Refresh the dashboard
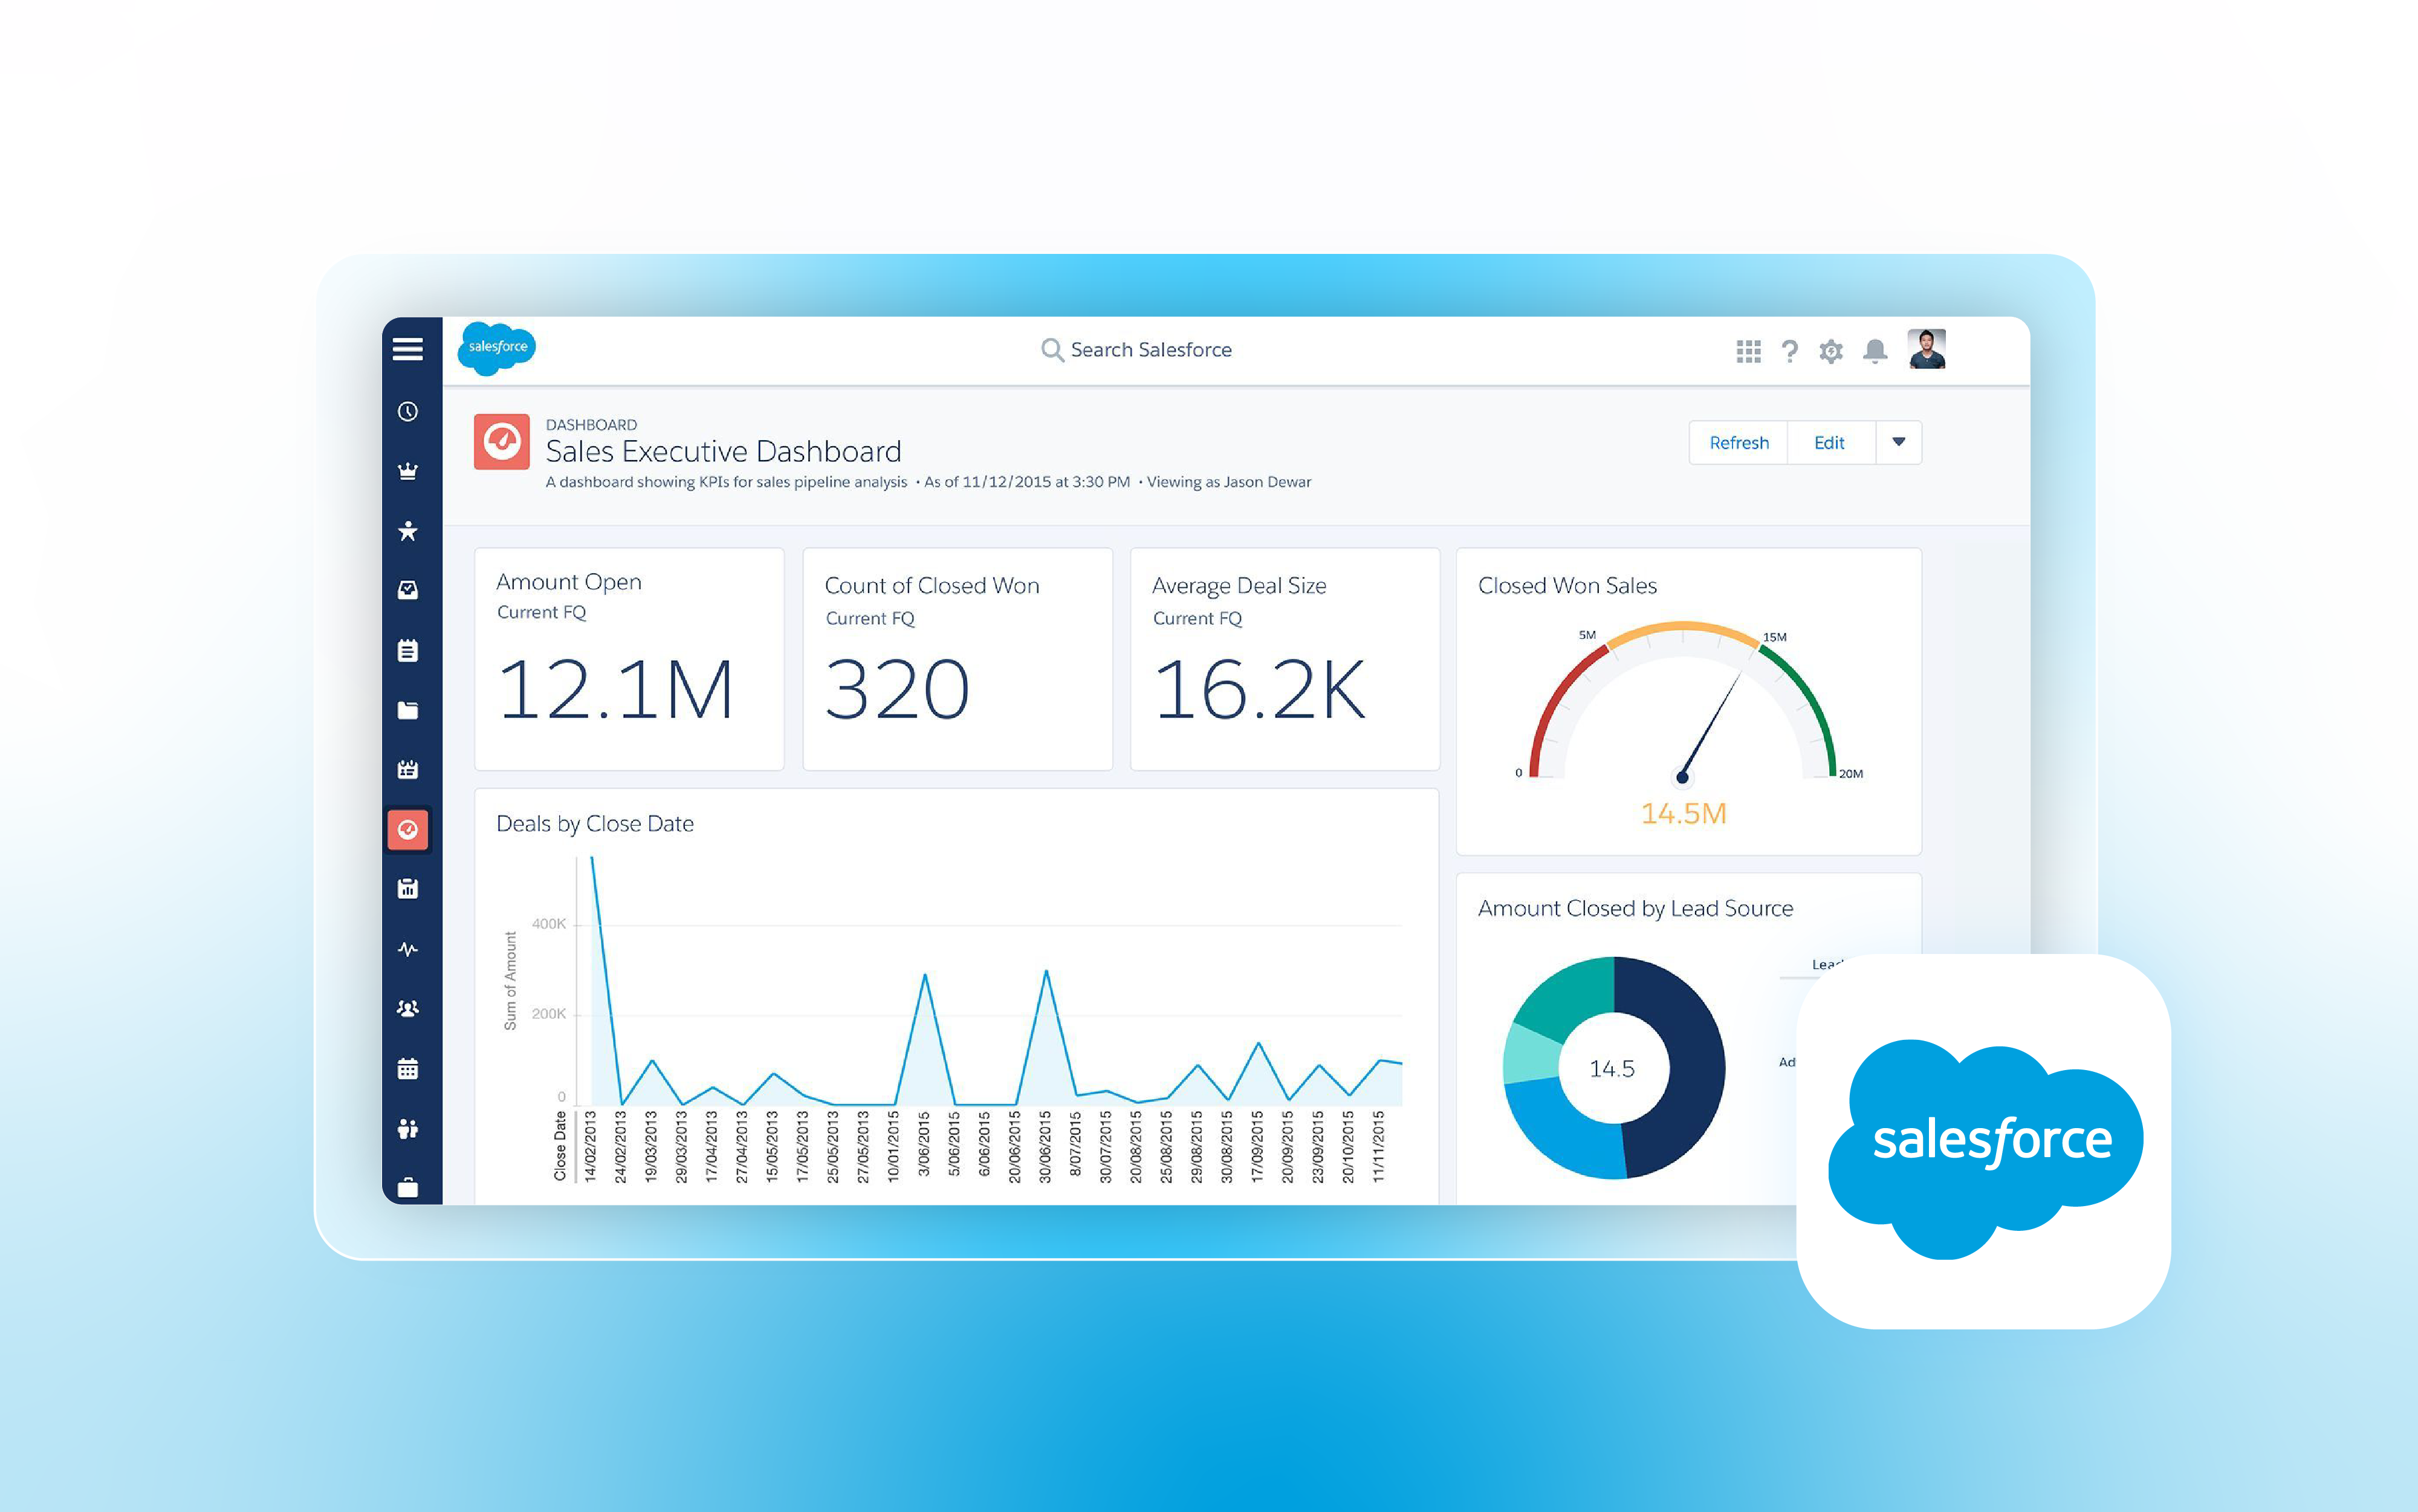The width and height of the screenshot is (2418, 1512). point(1739,442)
